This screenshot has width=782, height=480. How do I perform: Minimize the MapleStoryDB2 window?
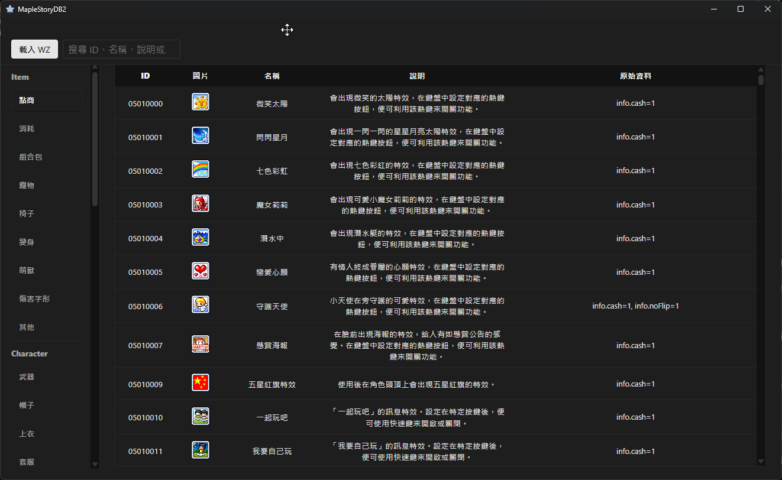click(714, 9)
